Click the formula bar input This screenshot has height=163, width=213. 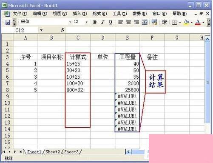tap(137, 30)
